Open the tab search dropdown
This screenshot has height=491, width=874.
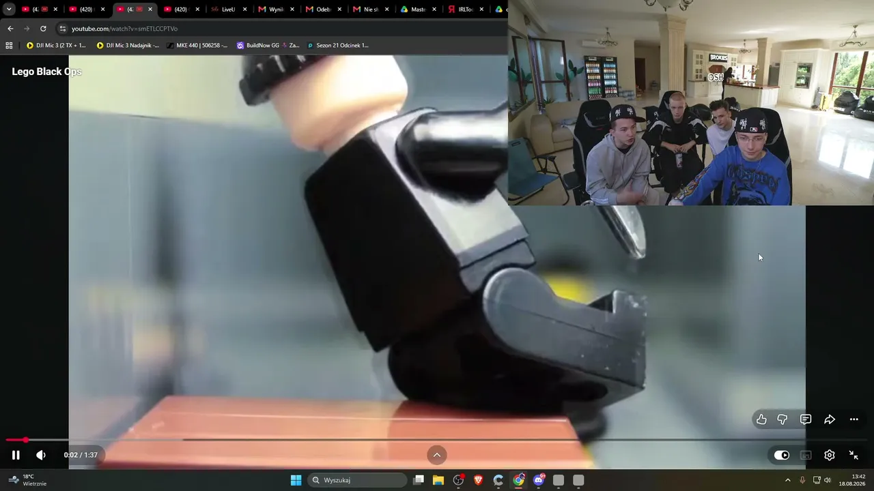pyautogui.click(x=9, y=10)
